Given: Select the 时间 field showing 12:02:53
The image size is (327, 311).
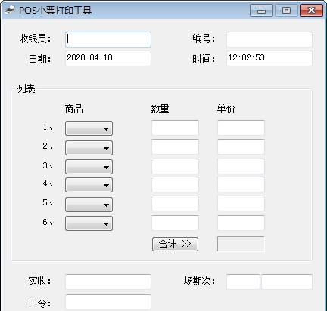Looking at the screenshot, I should point(269,58).
